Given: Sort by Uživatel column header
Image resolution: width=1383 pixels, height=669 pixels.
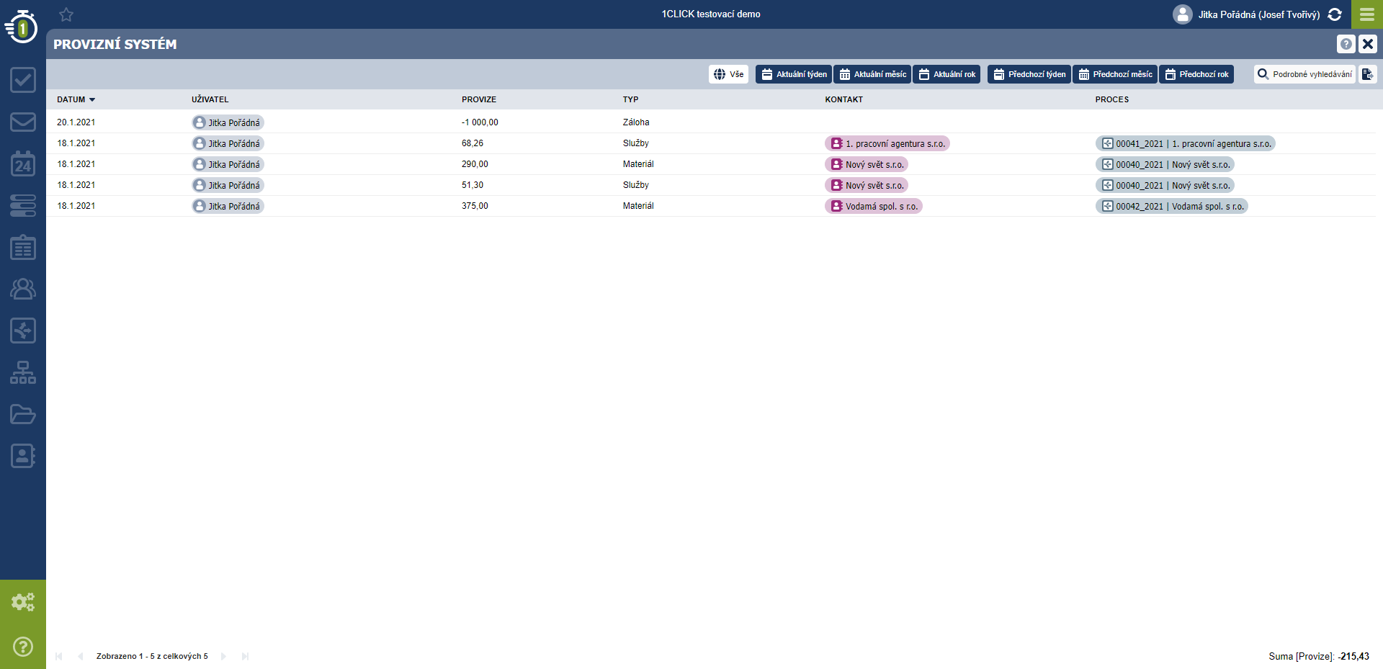Looking at the screenshot, I should [210, 99].
